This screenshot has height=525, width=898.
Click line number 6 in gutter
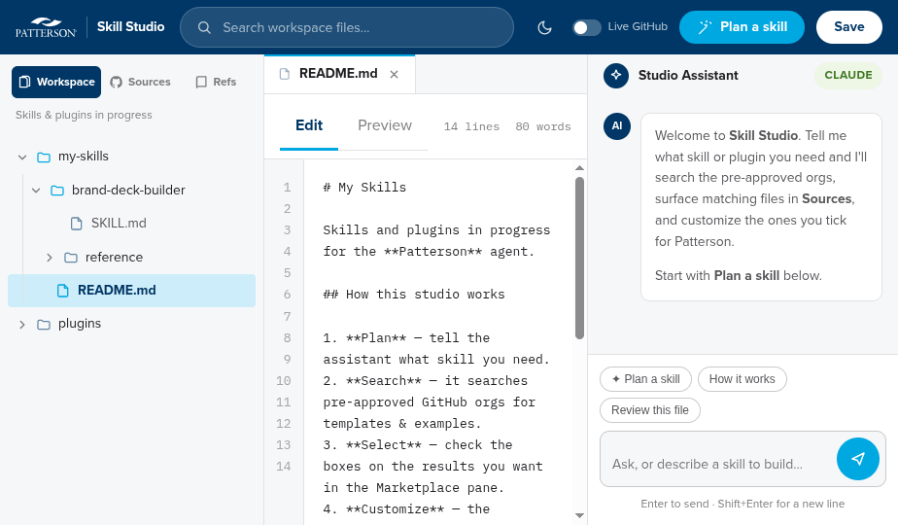pyautogui.click(x=287, y=295)
